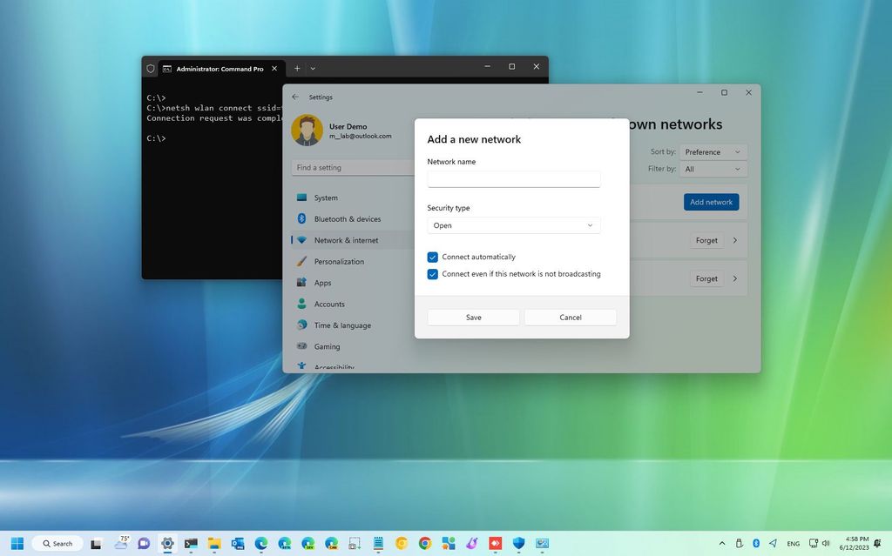Uncheck Connect automatically
The width and height of the screenshot is (892, 556).
pyautogui.click(x=433, y=257)
